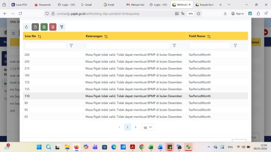
Task: Sort the table by Field Name column
Action: click(x=209, y=36)
